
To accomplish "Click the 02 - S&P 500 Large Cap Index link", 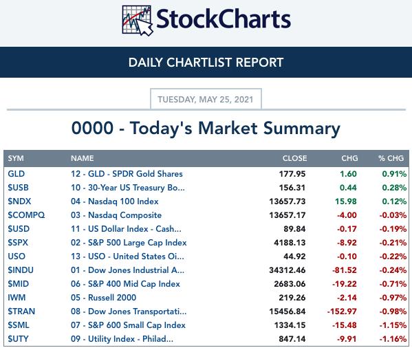I will (x=129, y=243).
